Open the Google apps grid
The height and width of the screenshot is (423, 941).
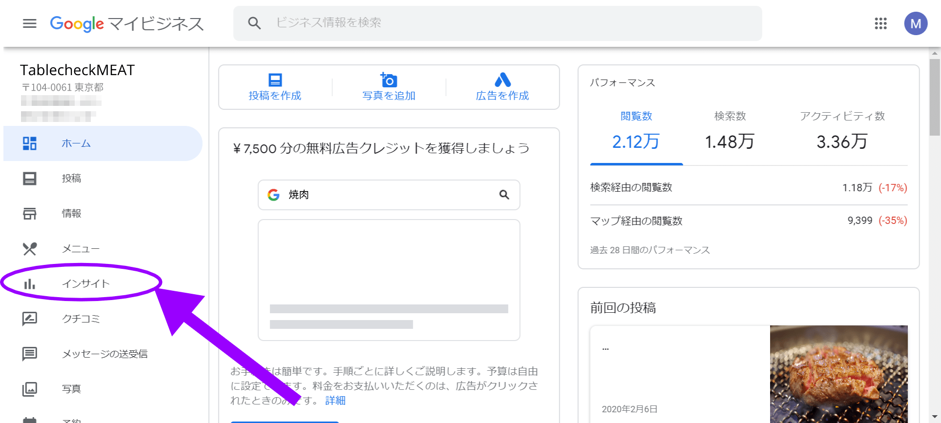click(x=880, y=23)
